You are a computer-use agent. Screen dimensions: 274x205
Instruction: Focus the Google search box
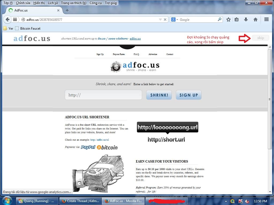point(198,19)
